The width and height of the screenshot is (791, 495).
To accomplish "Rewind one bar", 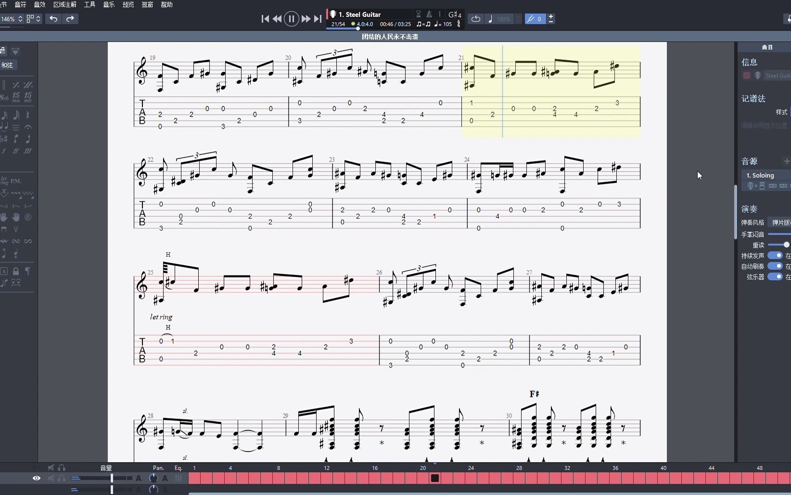I will pos(277,19).
